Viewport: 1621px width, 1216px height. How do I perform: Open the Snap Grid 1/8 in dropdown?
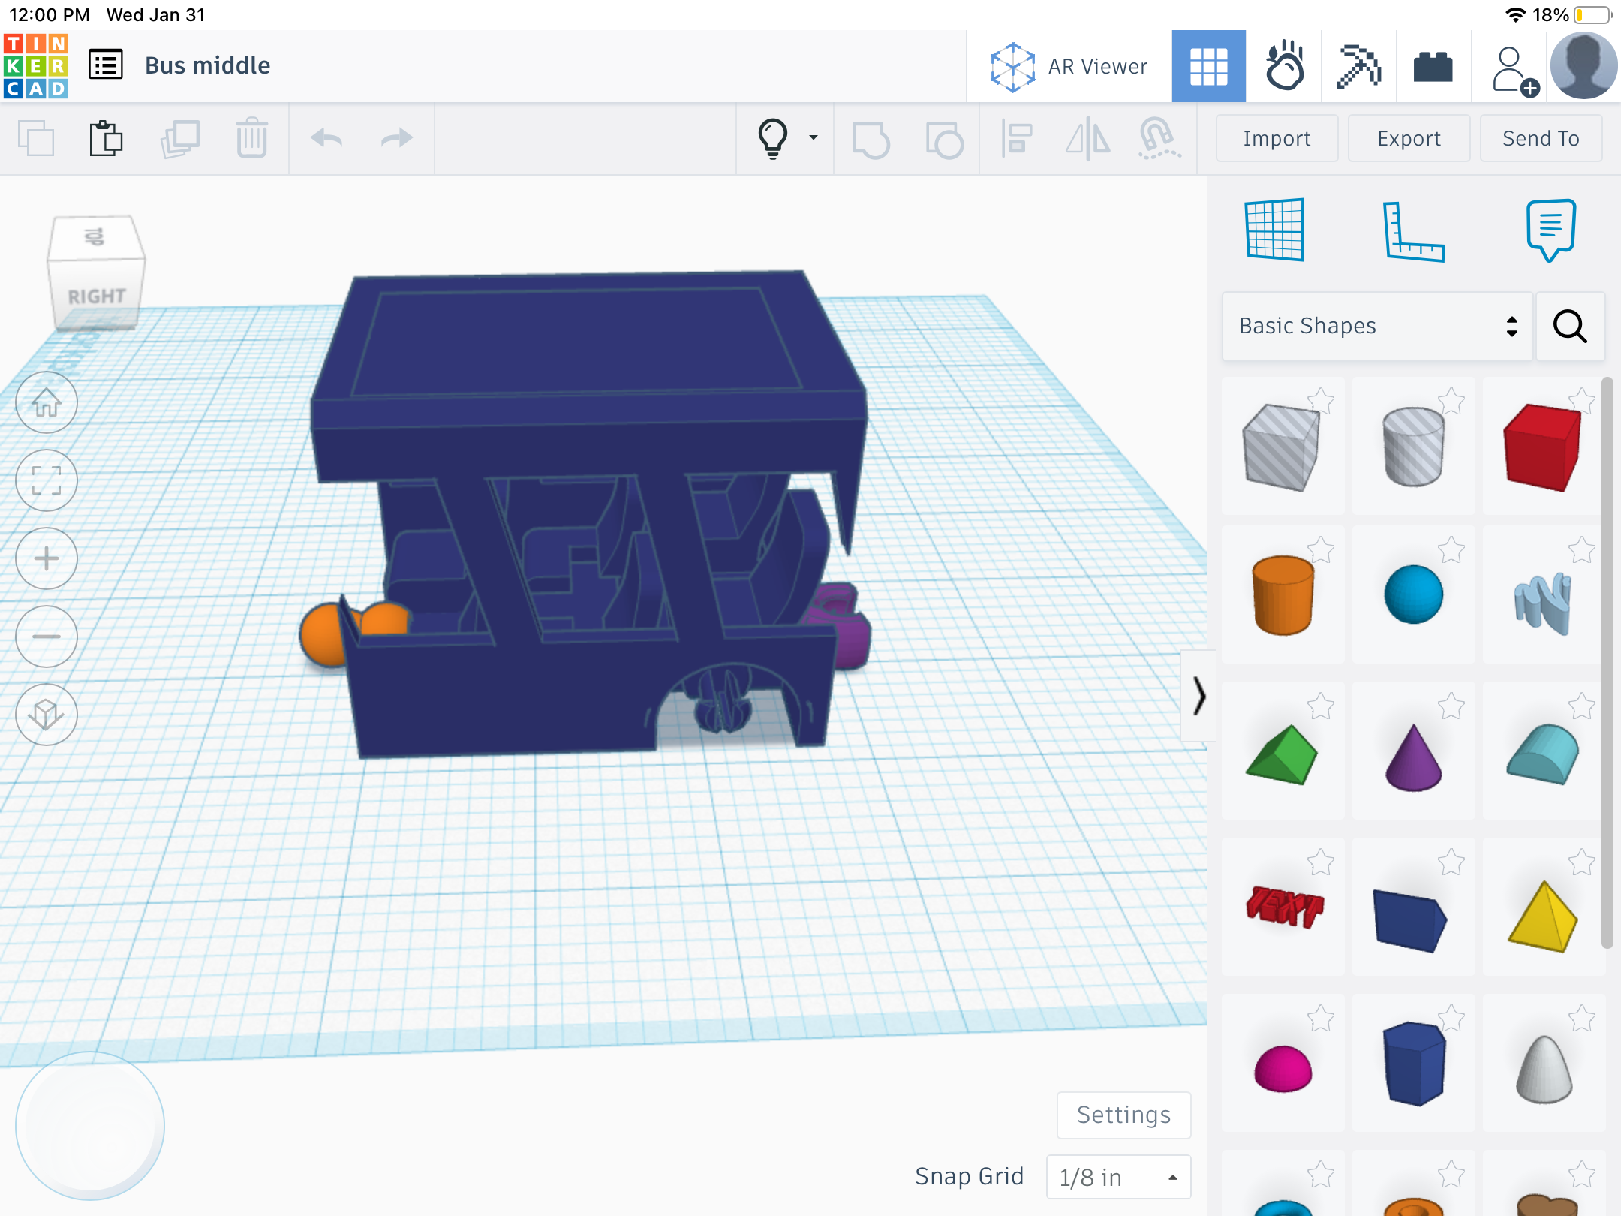[1118, 1177]
